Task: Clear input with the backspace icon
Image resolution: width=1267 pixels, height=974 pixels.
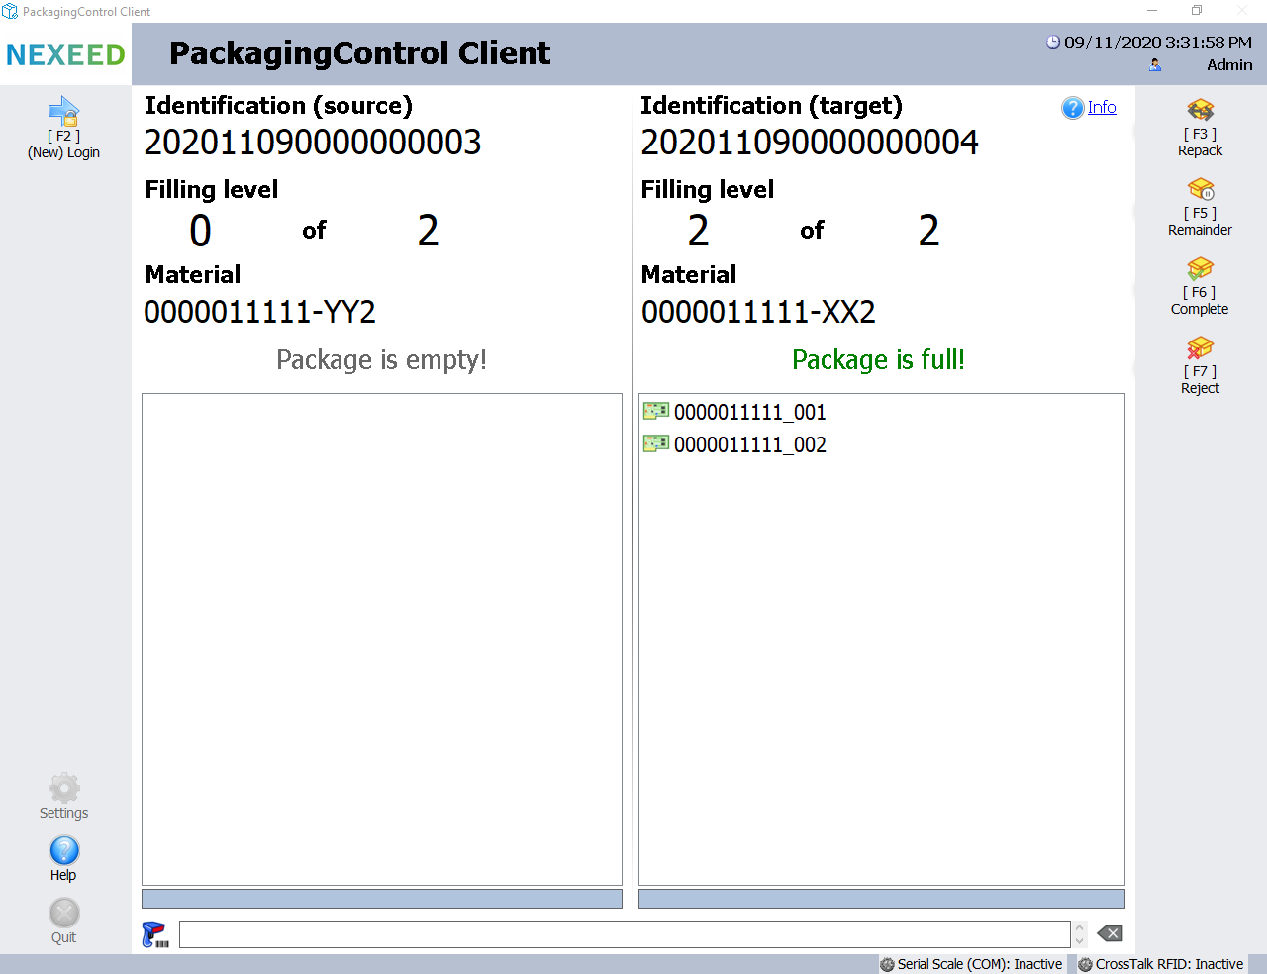Action: [1110, 933]
